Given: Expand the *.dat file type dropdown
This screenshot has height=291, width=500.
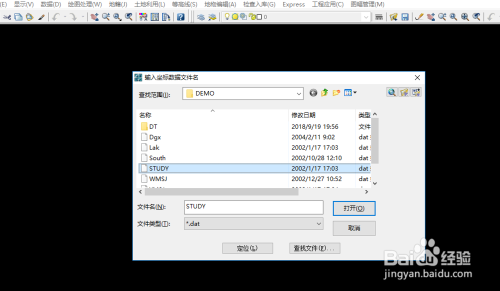Looking at the screenshot, I should 318,223.
